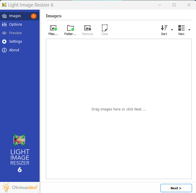
Task: Click the empty image drop area
Action: (x=119, y=109)
